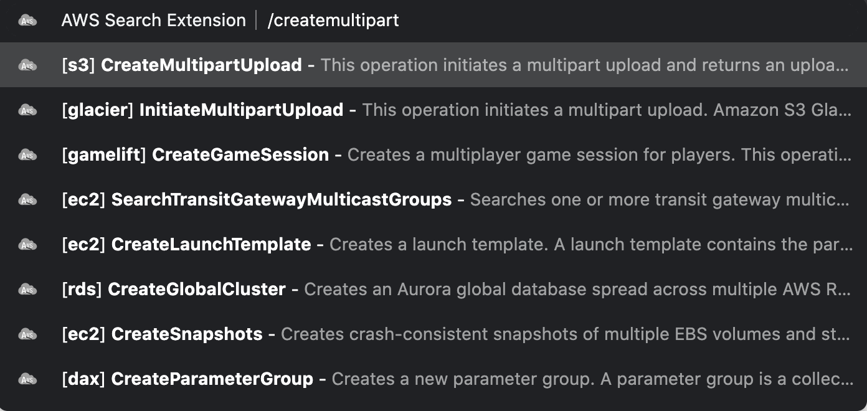
Task: Click the CreateMultipartUpload description text
Action: [x=585, y=65]
